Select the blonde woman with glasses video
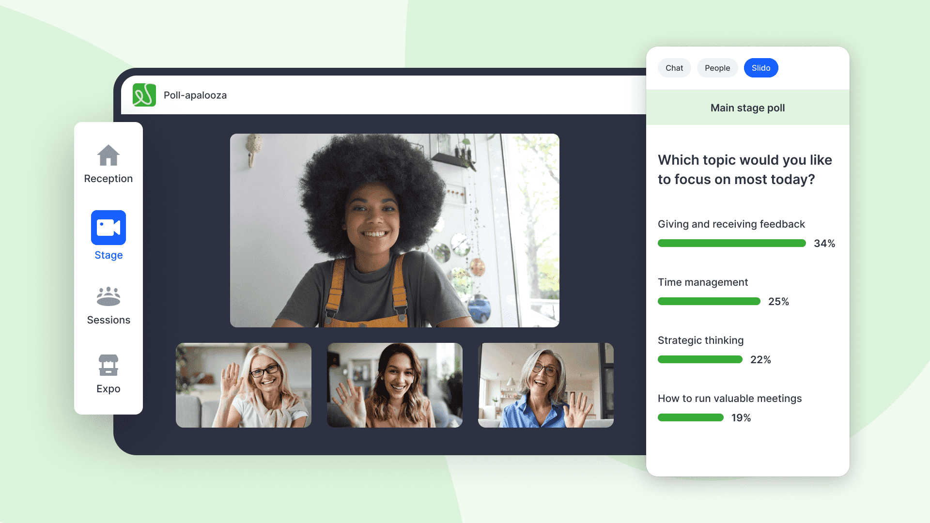This screenshot has width=930, height=523. click(243, 385)
